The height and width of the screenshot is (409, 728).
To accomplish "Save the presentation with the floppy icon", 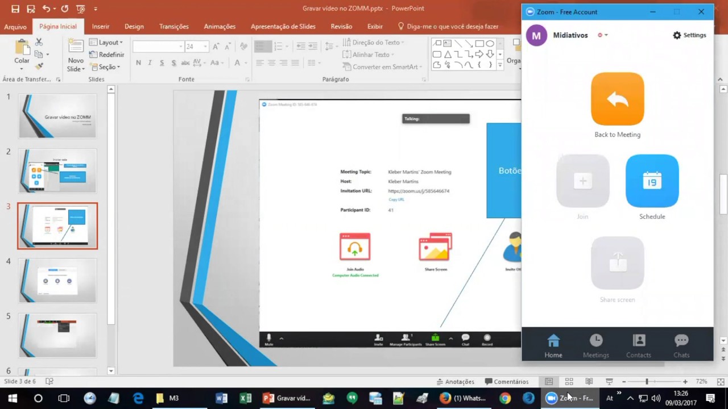I will point(15,9).
